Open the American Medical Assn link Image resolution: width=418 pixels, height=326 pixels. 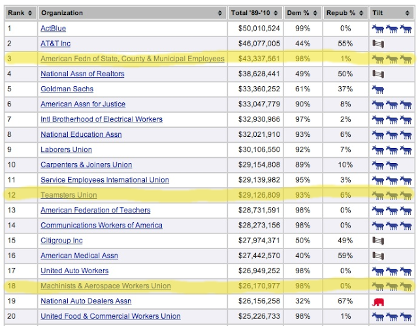point(79,256)
